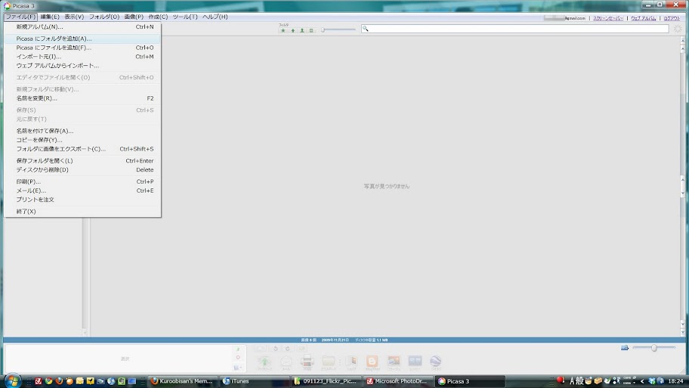Select 名前を付けて保存(A)...
689x388 pixels.
click(x=82, y=131)
